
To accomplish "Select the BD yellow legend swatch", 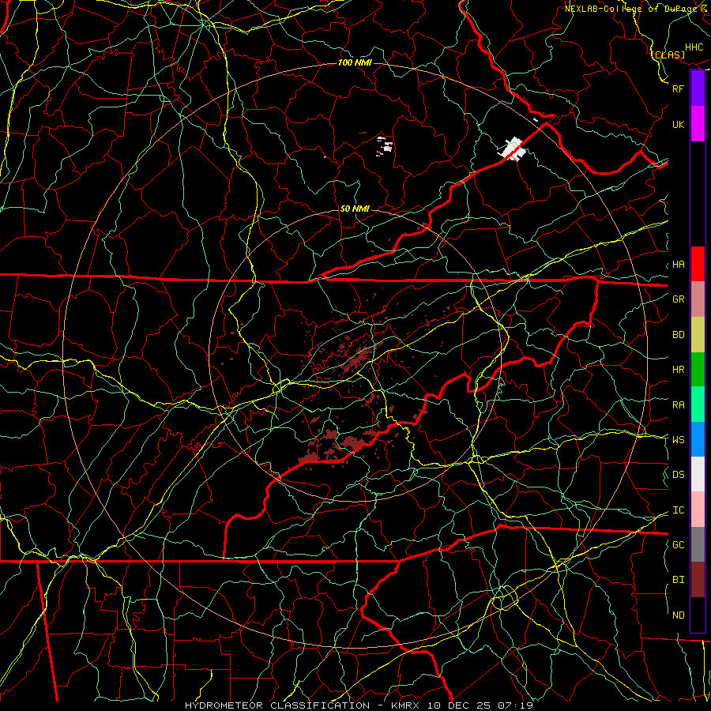I will tap(698, 334).
